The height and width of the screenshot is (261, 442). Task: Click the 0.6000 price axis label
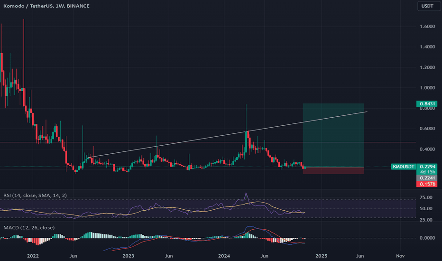point(427,129)
